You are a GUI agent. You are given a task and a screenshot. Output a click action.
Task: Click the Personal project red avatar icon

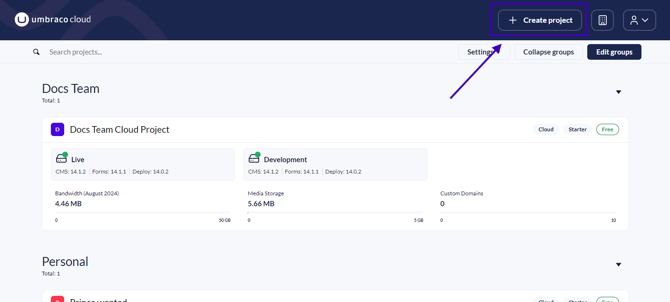pyautogui.click(x=57, y=299)
